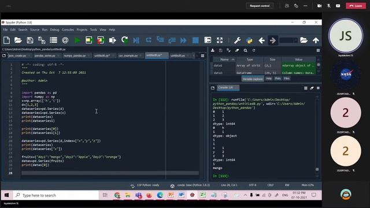Image resolution: width=370 pixels, height=208 pixels.
Task: Create a new file in Spyder toolbar
Action: pos(6,40)
